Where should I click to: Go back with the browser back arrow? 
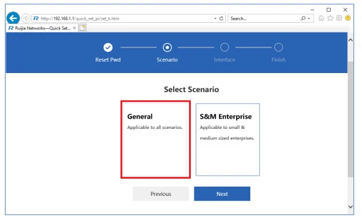click(13, 18)
